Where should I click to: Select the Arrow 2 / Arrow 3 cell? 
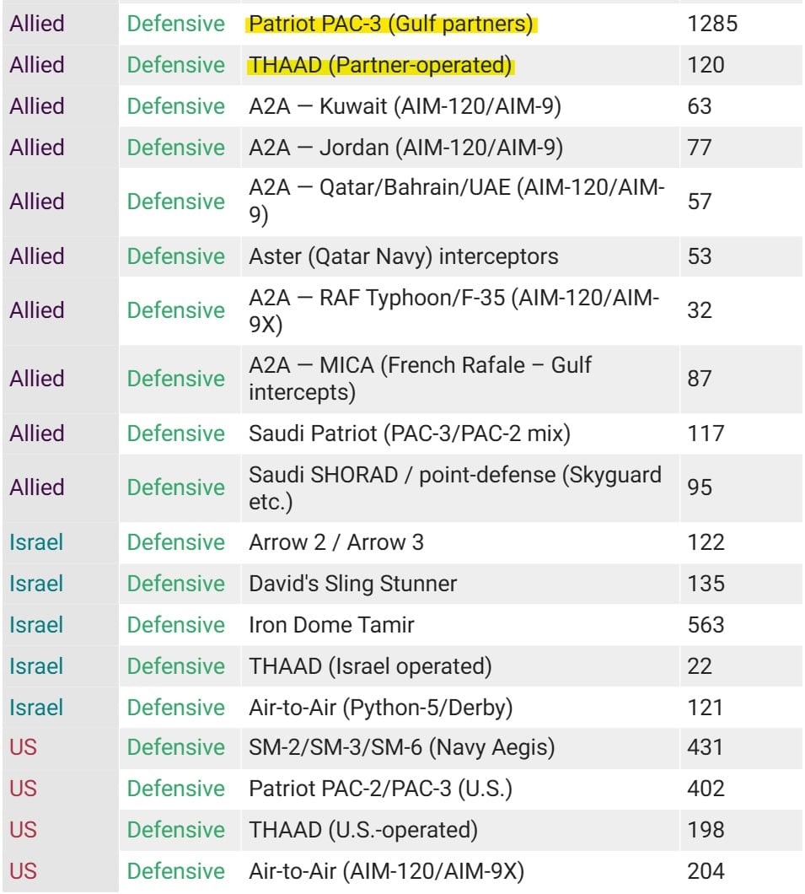coord(336,542)
